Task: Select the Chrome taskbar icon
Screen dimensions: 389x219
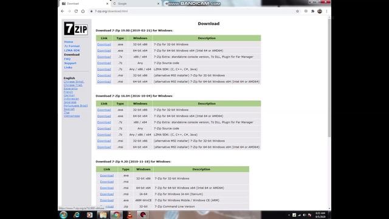Action: click(x=116, y=215)
